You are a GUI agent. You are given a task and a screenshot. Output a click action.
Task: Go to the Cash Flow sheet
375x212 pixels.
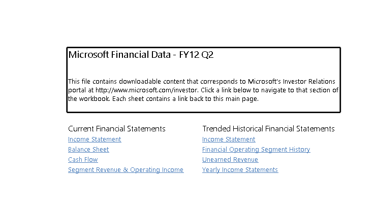[x=83, y=159]
